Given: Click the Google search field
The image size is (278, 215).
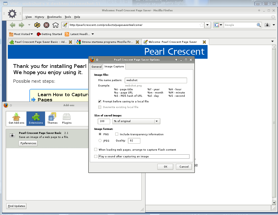Looking at the screenshot, I should coord(240,25).
